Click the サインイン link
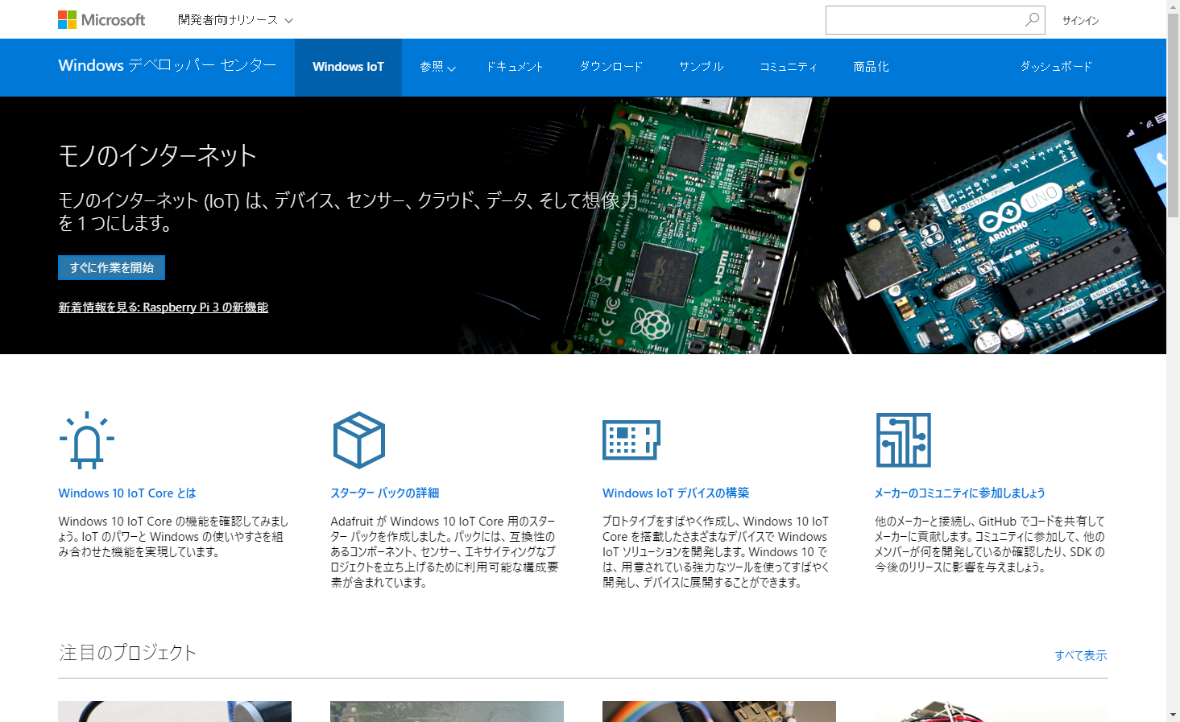This screenshot has width=1180, height=722. point(1080,21)
